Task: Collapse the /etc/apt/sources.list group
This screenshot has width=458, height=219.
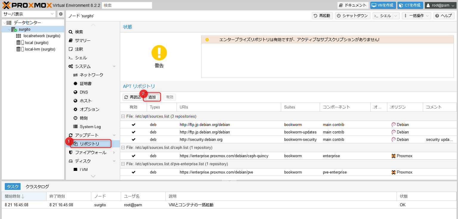Action: [x=123, y=116]
